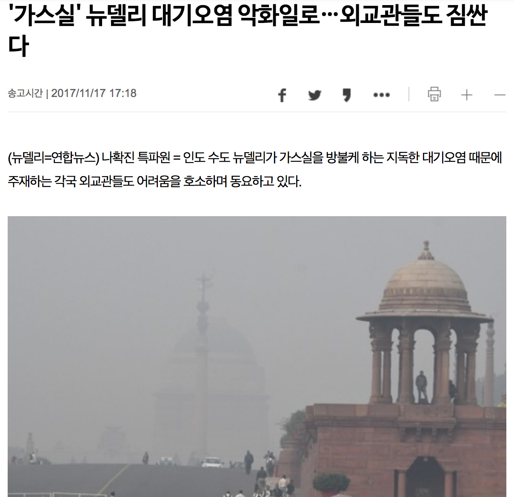The width and height of the screenshot is (514, 497).
Task: Click the (뉴델리=연합뉴스) byline text
Action: 54,158
